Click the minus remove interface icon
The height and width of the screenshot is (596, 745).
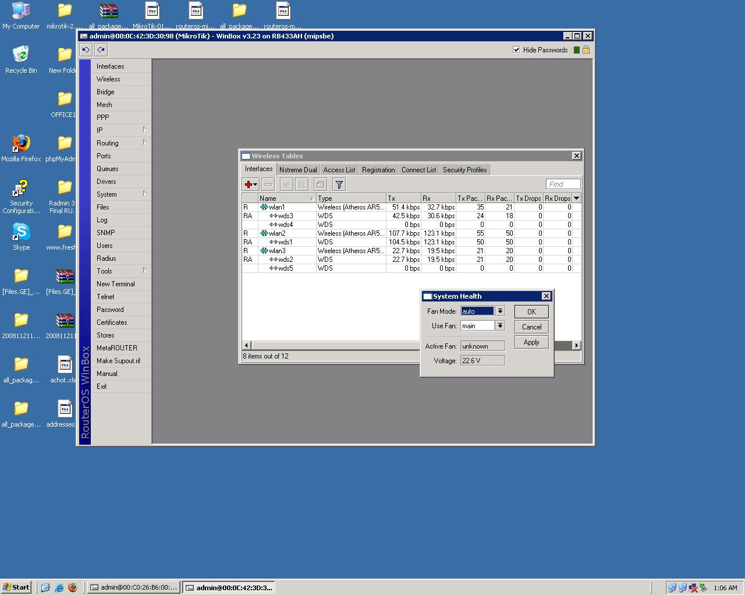pos(268,185)
